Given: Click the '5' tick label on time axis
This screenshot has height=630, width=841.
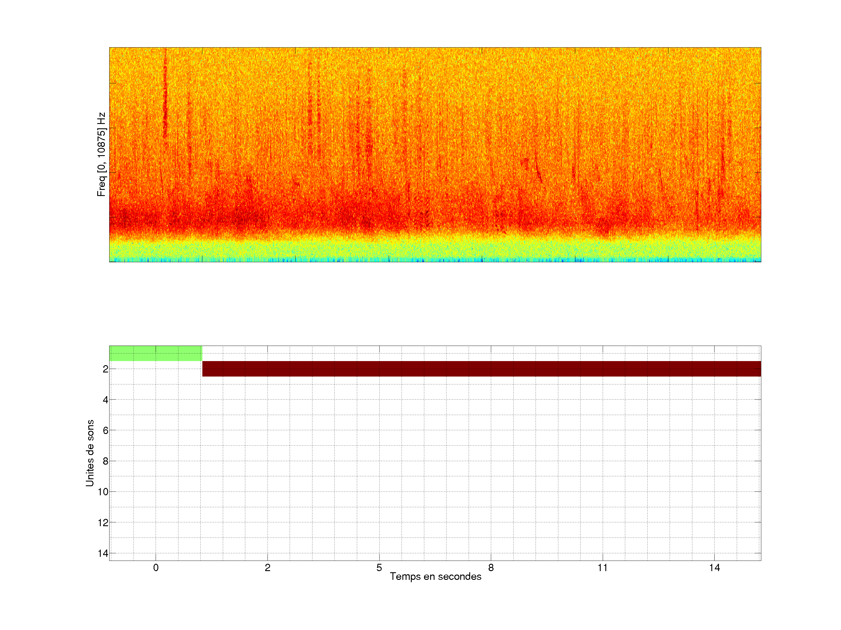Looking at the screenshot, I should point(379,568).
